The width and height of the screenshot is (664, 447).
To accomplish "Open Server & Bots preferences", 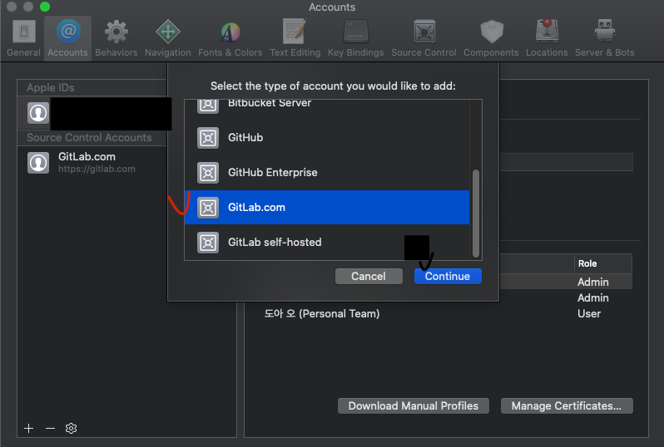I will coord(604,39).
